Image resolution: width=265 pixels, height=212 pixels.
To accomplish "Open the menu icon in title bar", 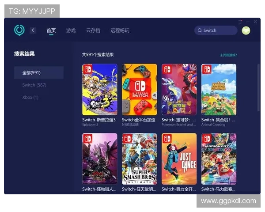I will (240, 22).
